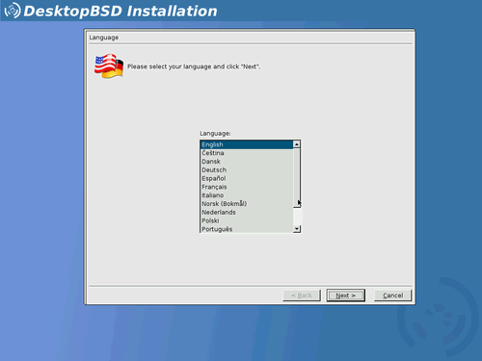This screenshot has width=482, height=361.
Task: Click the Cancel button
Action: pyautogui.click(x=392, y=296)
